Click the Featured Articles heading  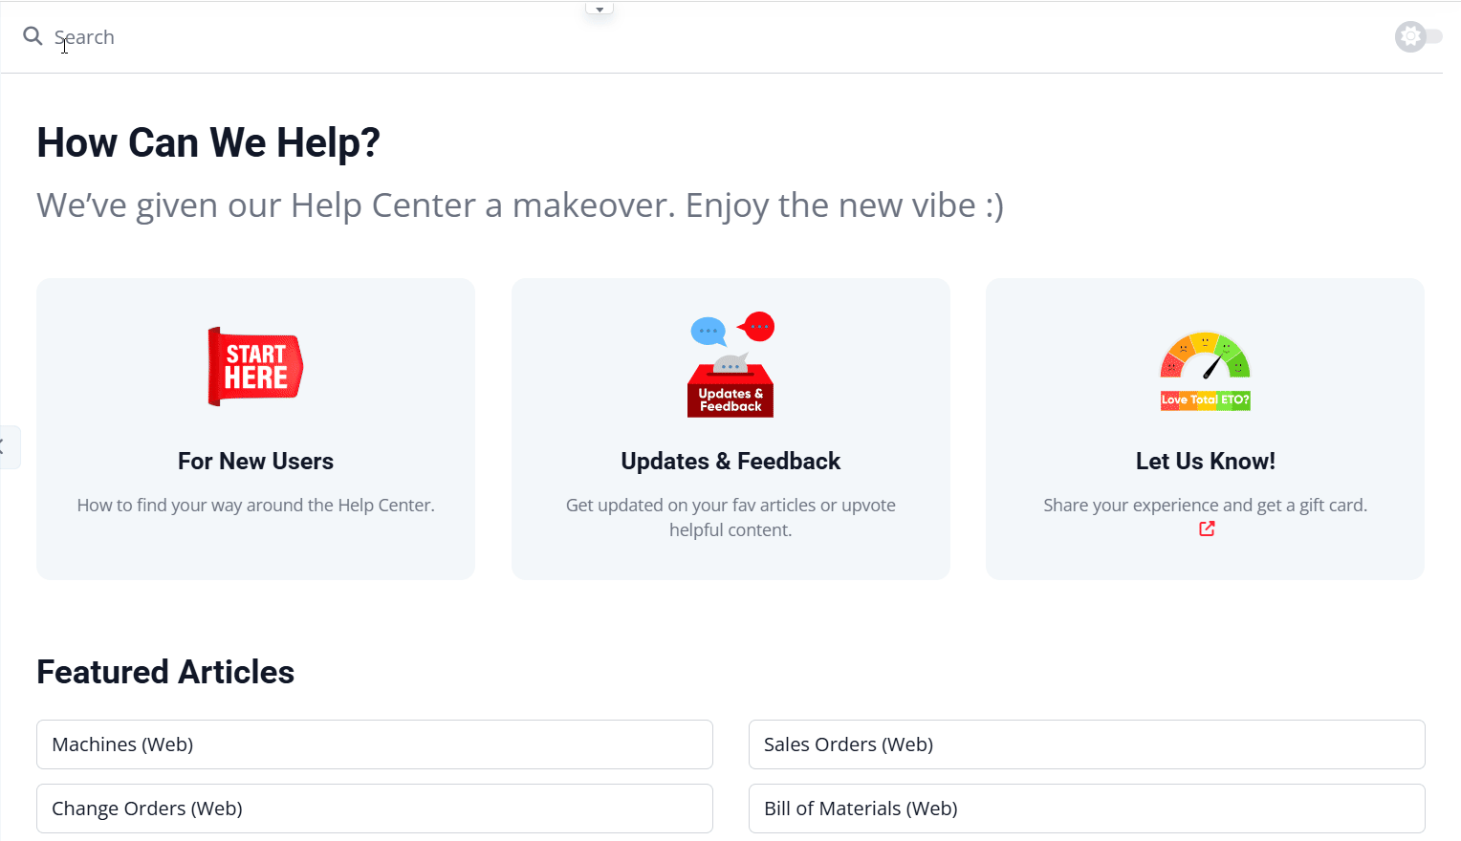[x=164, y=672]
